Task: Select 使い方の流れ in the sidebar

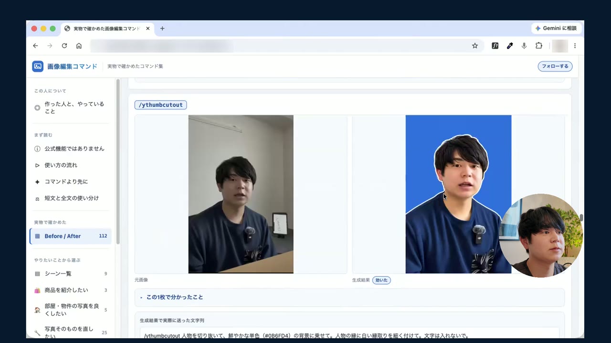Action: pos(71,165)
